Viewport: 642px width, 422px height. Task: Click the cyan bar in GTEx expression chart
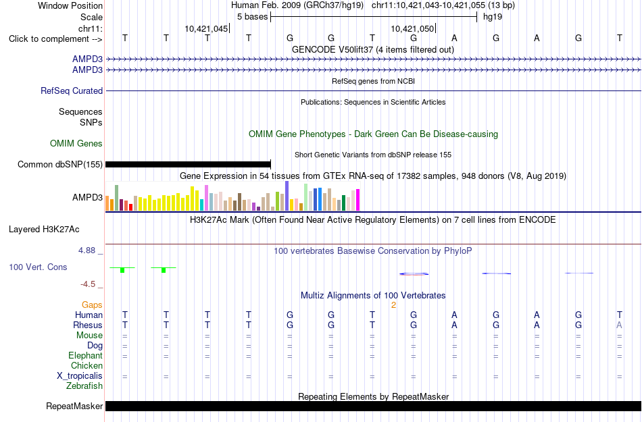(x=201, y=205)
